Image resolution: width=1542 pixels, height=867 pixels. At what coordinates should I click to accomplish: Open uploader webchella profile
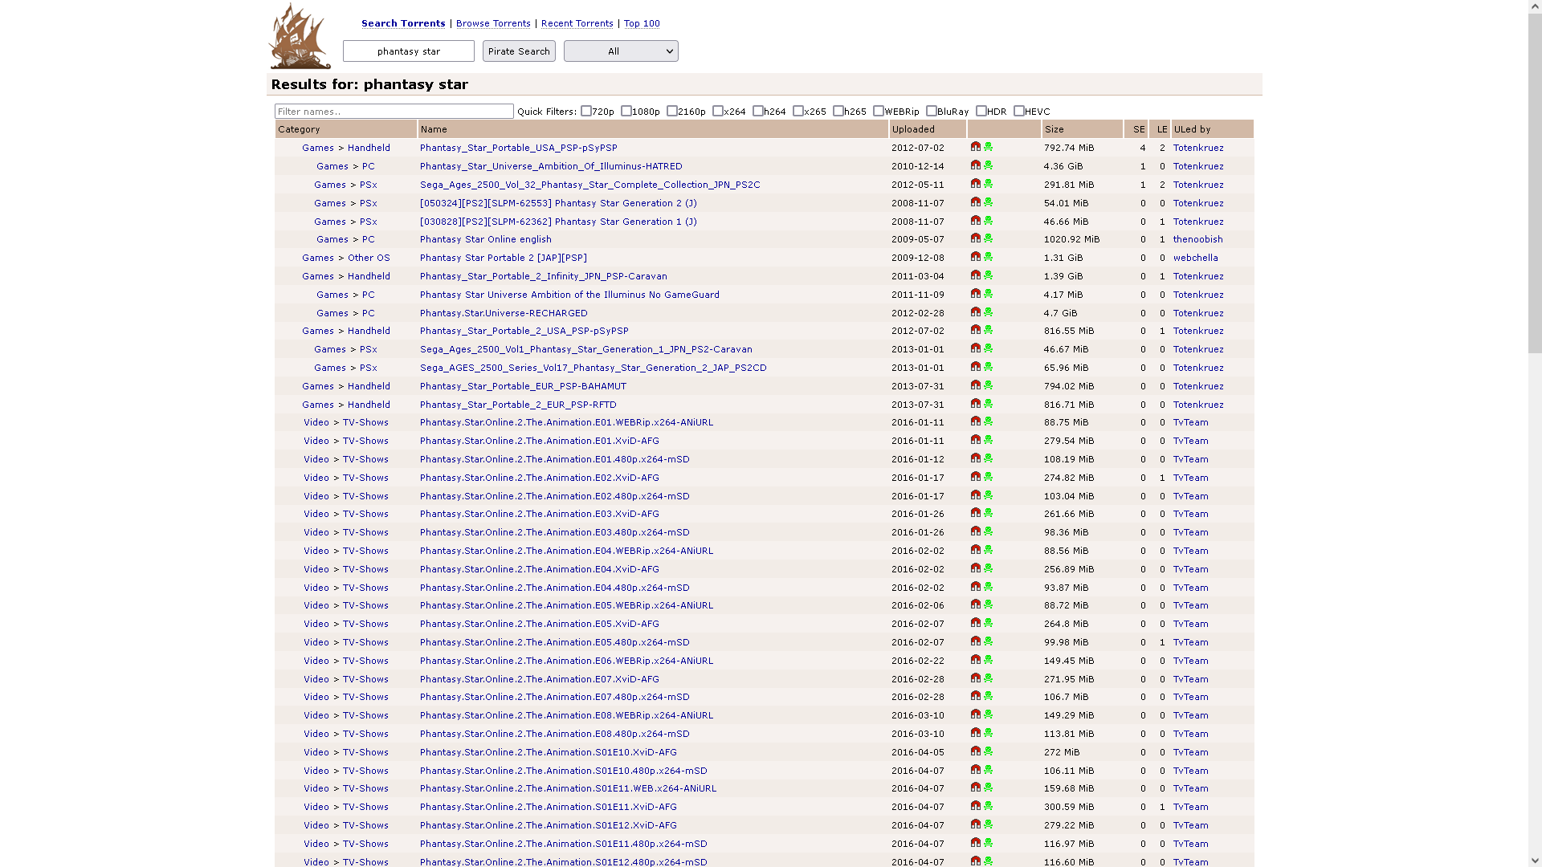(x=1195, y=258)
